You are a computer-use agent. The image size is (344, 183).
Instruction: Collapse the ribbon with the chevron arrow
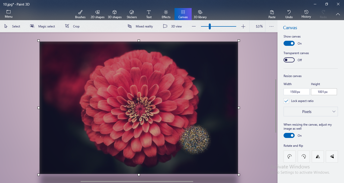pyautogui.click(x=338, y=14)
